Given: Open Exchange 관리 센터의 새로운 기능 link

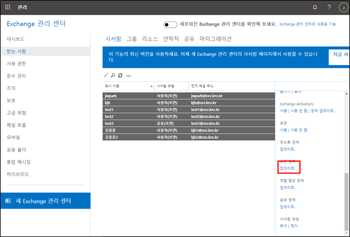Looking at the screenshot, I should point(308,24).
